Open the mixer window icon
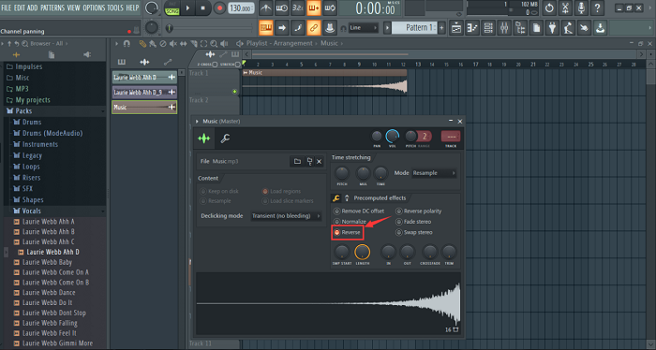This screenshot has height=350, width=656. 504,28
